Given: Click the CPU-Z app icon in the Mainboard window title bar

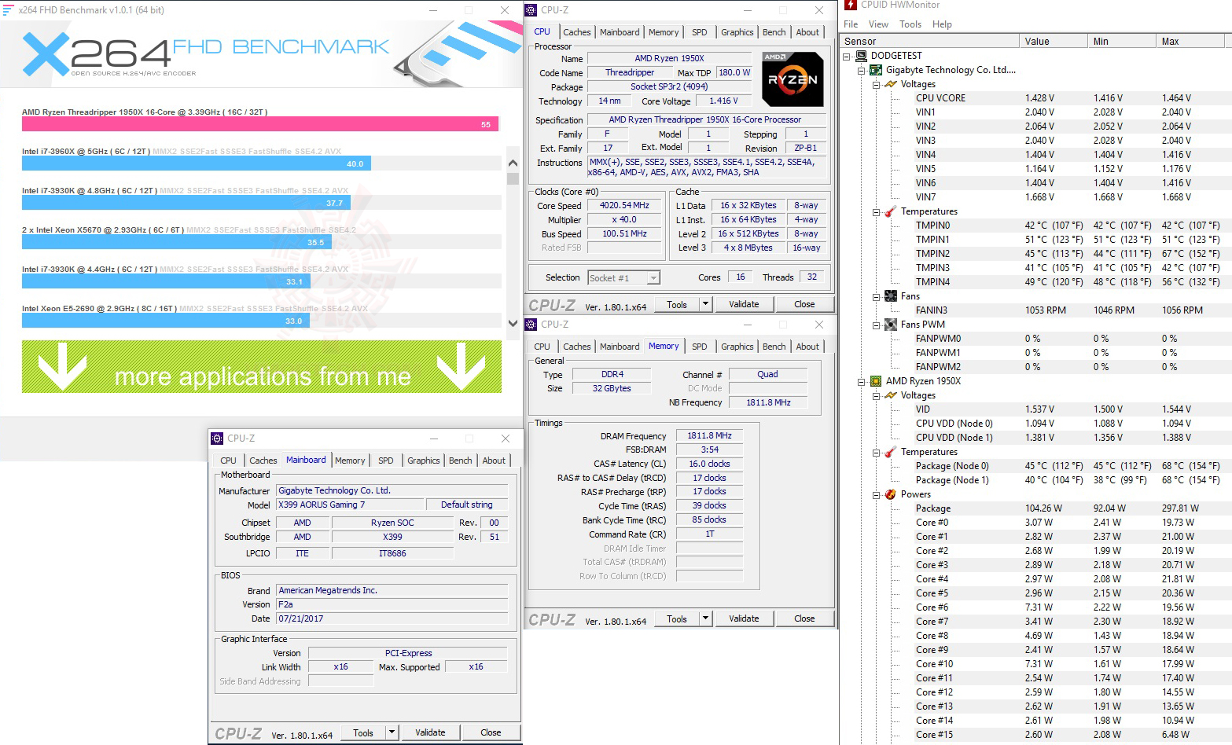Looking at the screenshot, I should click(x=218, y=439).
